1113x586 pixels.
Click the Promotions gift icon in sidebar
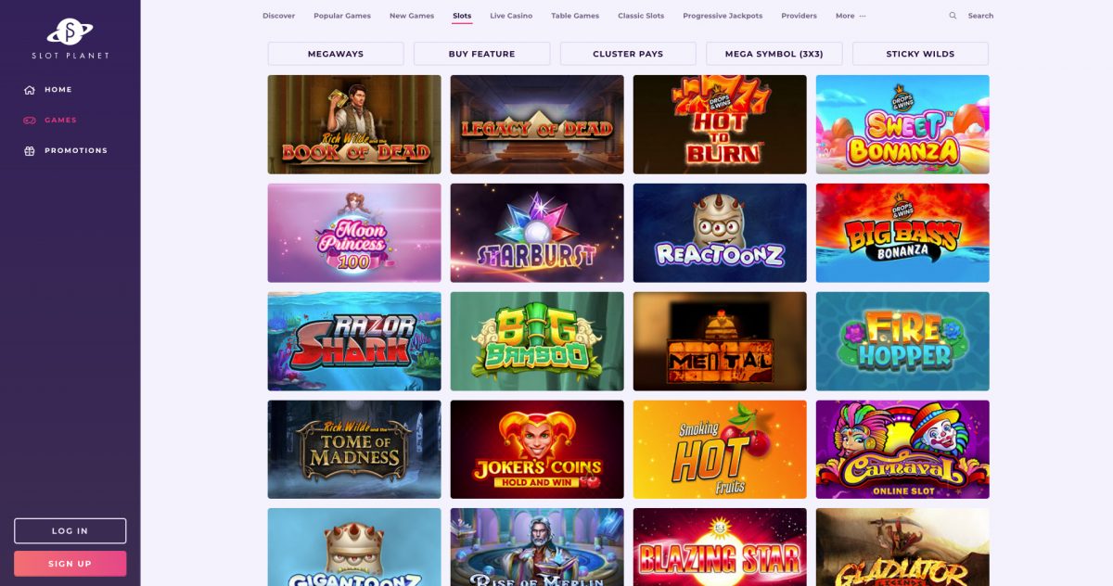point(30,150)
